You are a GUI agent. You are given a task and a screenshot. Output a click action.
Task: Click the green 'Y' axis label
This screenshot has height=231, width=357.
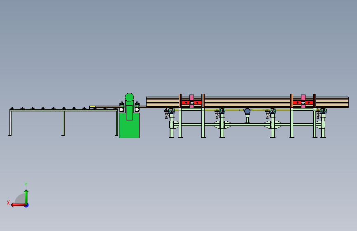[x=26, y=185]
